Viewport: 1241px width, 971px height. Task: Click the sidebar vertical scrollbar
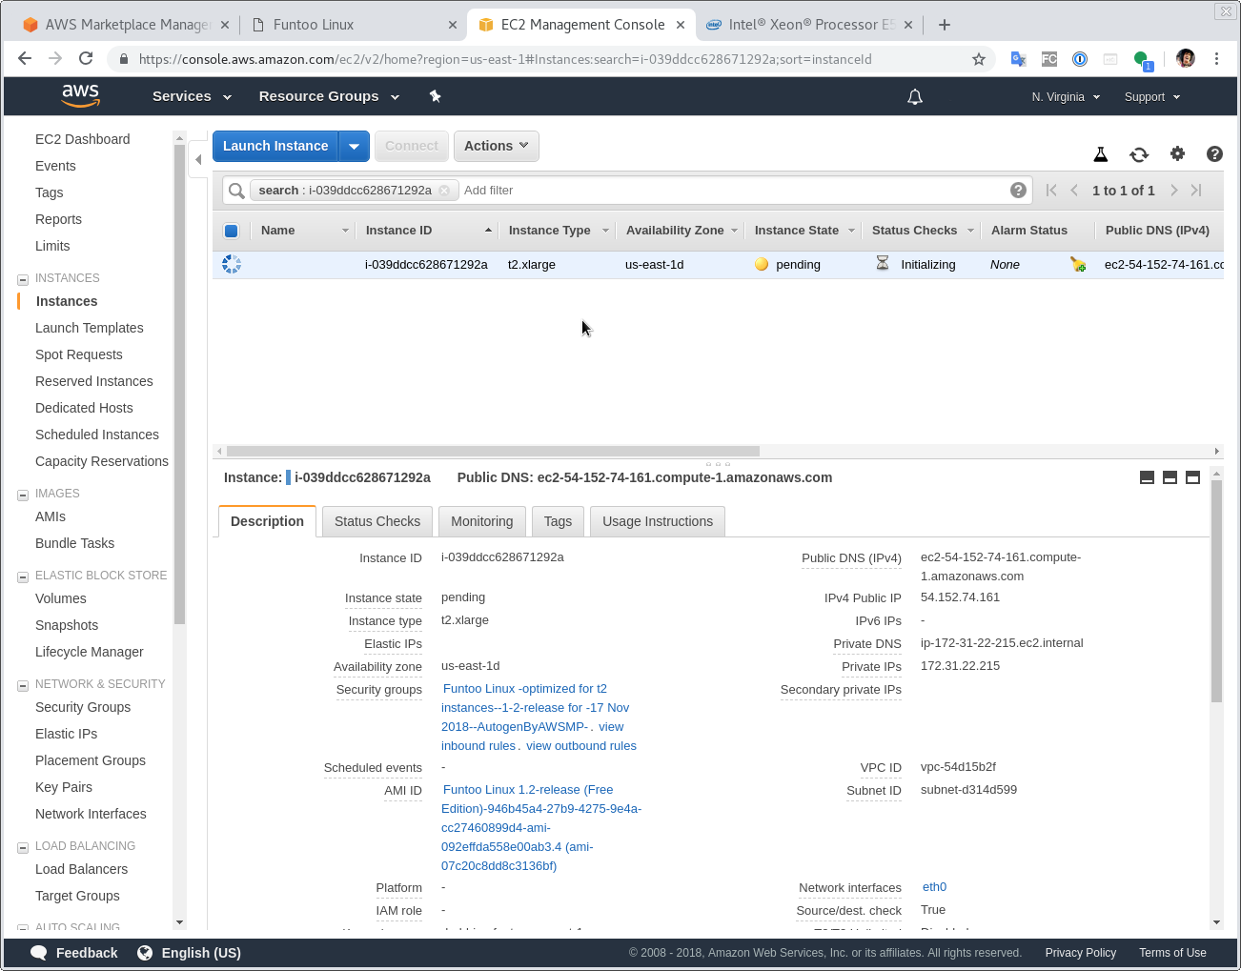click(x=179, y=384)
